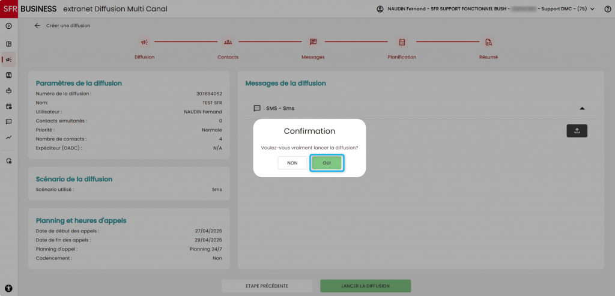Screen dimensions: 615x296
Task: Open the message bubble icon in sidebar
Action: tap(8, 121)
